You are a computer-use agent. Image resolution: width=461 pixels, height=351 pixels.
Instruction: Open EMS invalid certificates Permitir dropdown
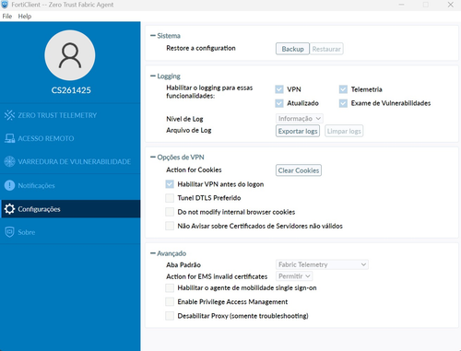click(294, 276)
